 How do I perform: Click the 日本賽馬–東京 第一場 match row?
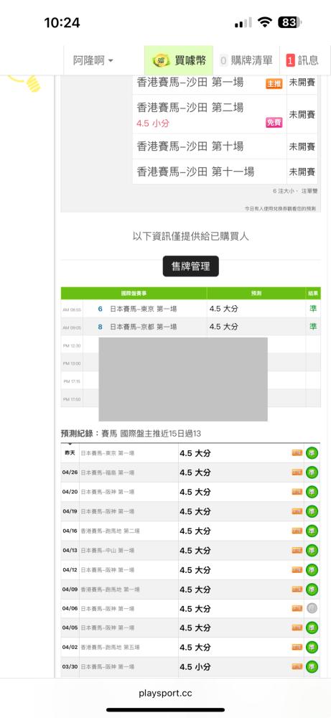click(x=190, y=309)
